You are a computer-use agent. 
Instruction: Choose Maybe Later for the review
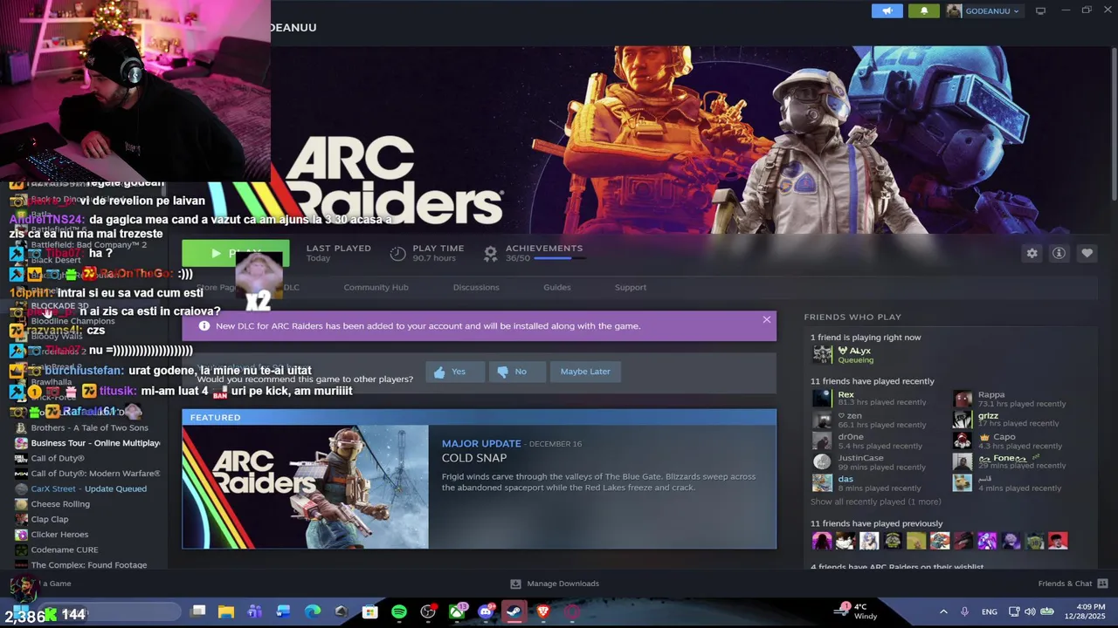(585, 372)
